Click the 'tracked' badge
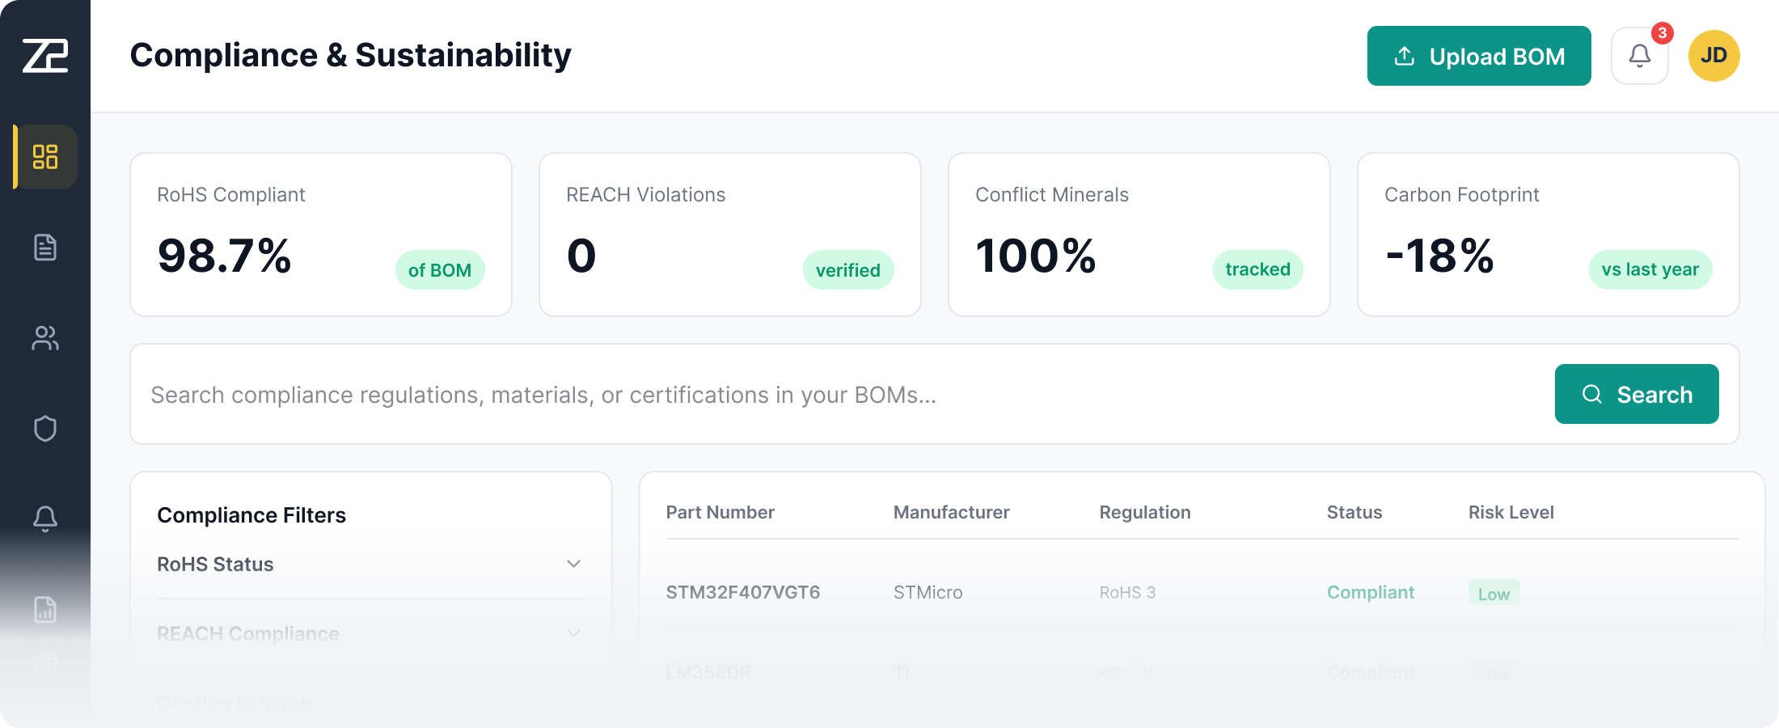 [x=1257, y=269]
